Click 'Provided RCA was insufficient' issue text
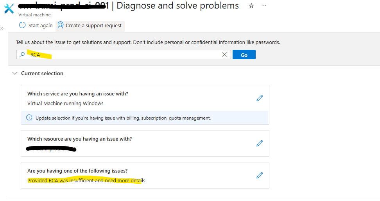 coord(86,180)
